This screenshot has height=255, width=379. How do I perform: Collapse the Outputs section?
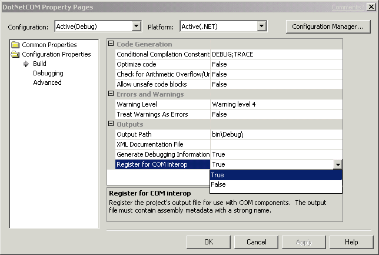pyautogui.click(x=111, y=124)
